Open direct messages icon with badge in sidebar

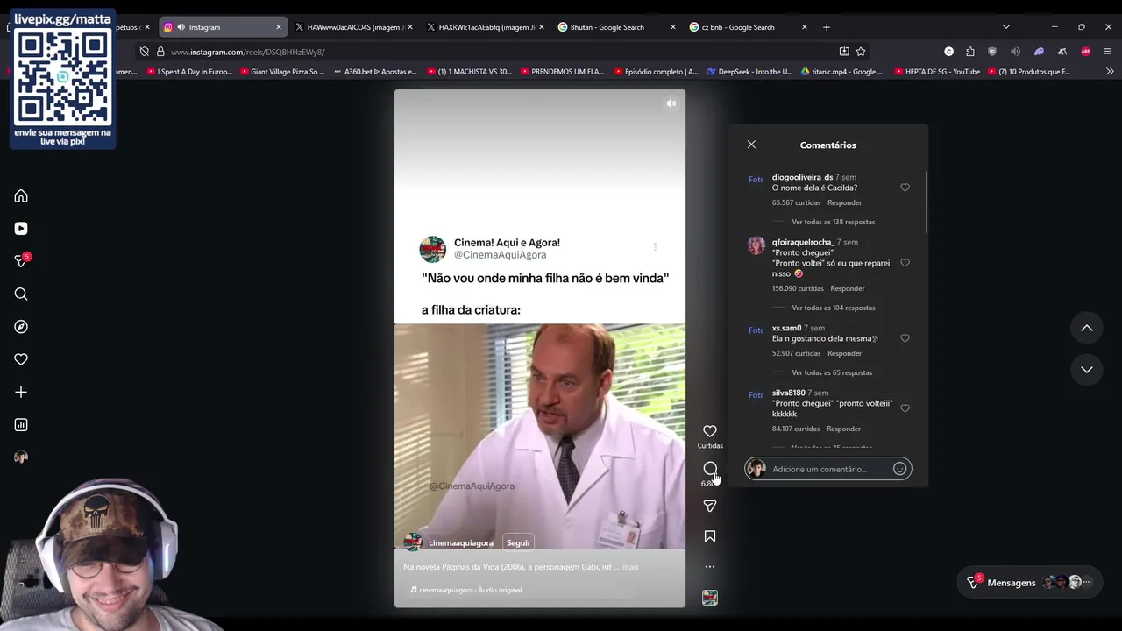click(22, 261)
